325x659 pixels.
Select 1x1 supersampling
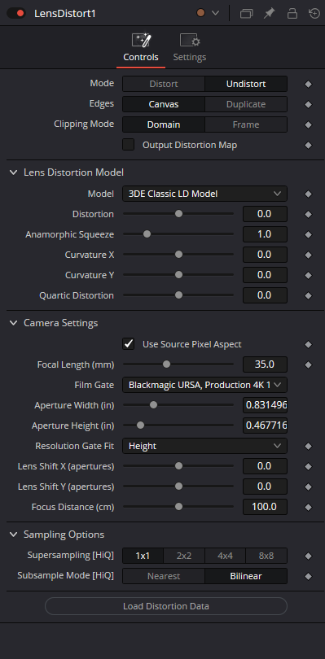pyautogui.click(x=143, y=556)
